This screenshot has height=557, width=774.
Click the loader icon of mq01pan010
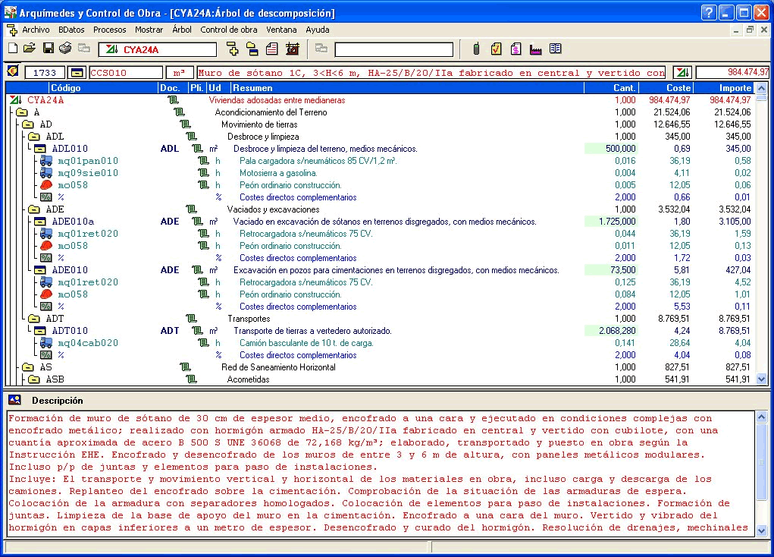click(x=46, y=161)
